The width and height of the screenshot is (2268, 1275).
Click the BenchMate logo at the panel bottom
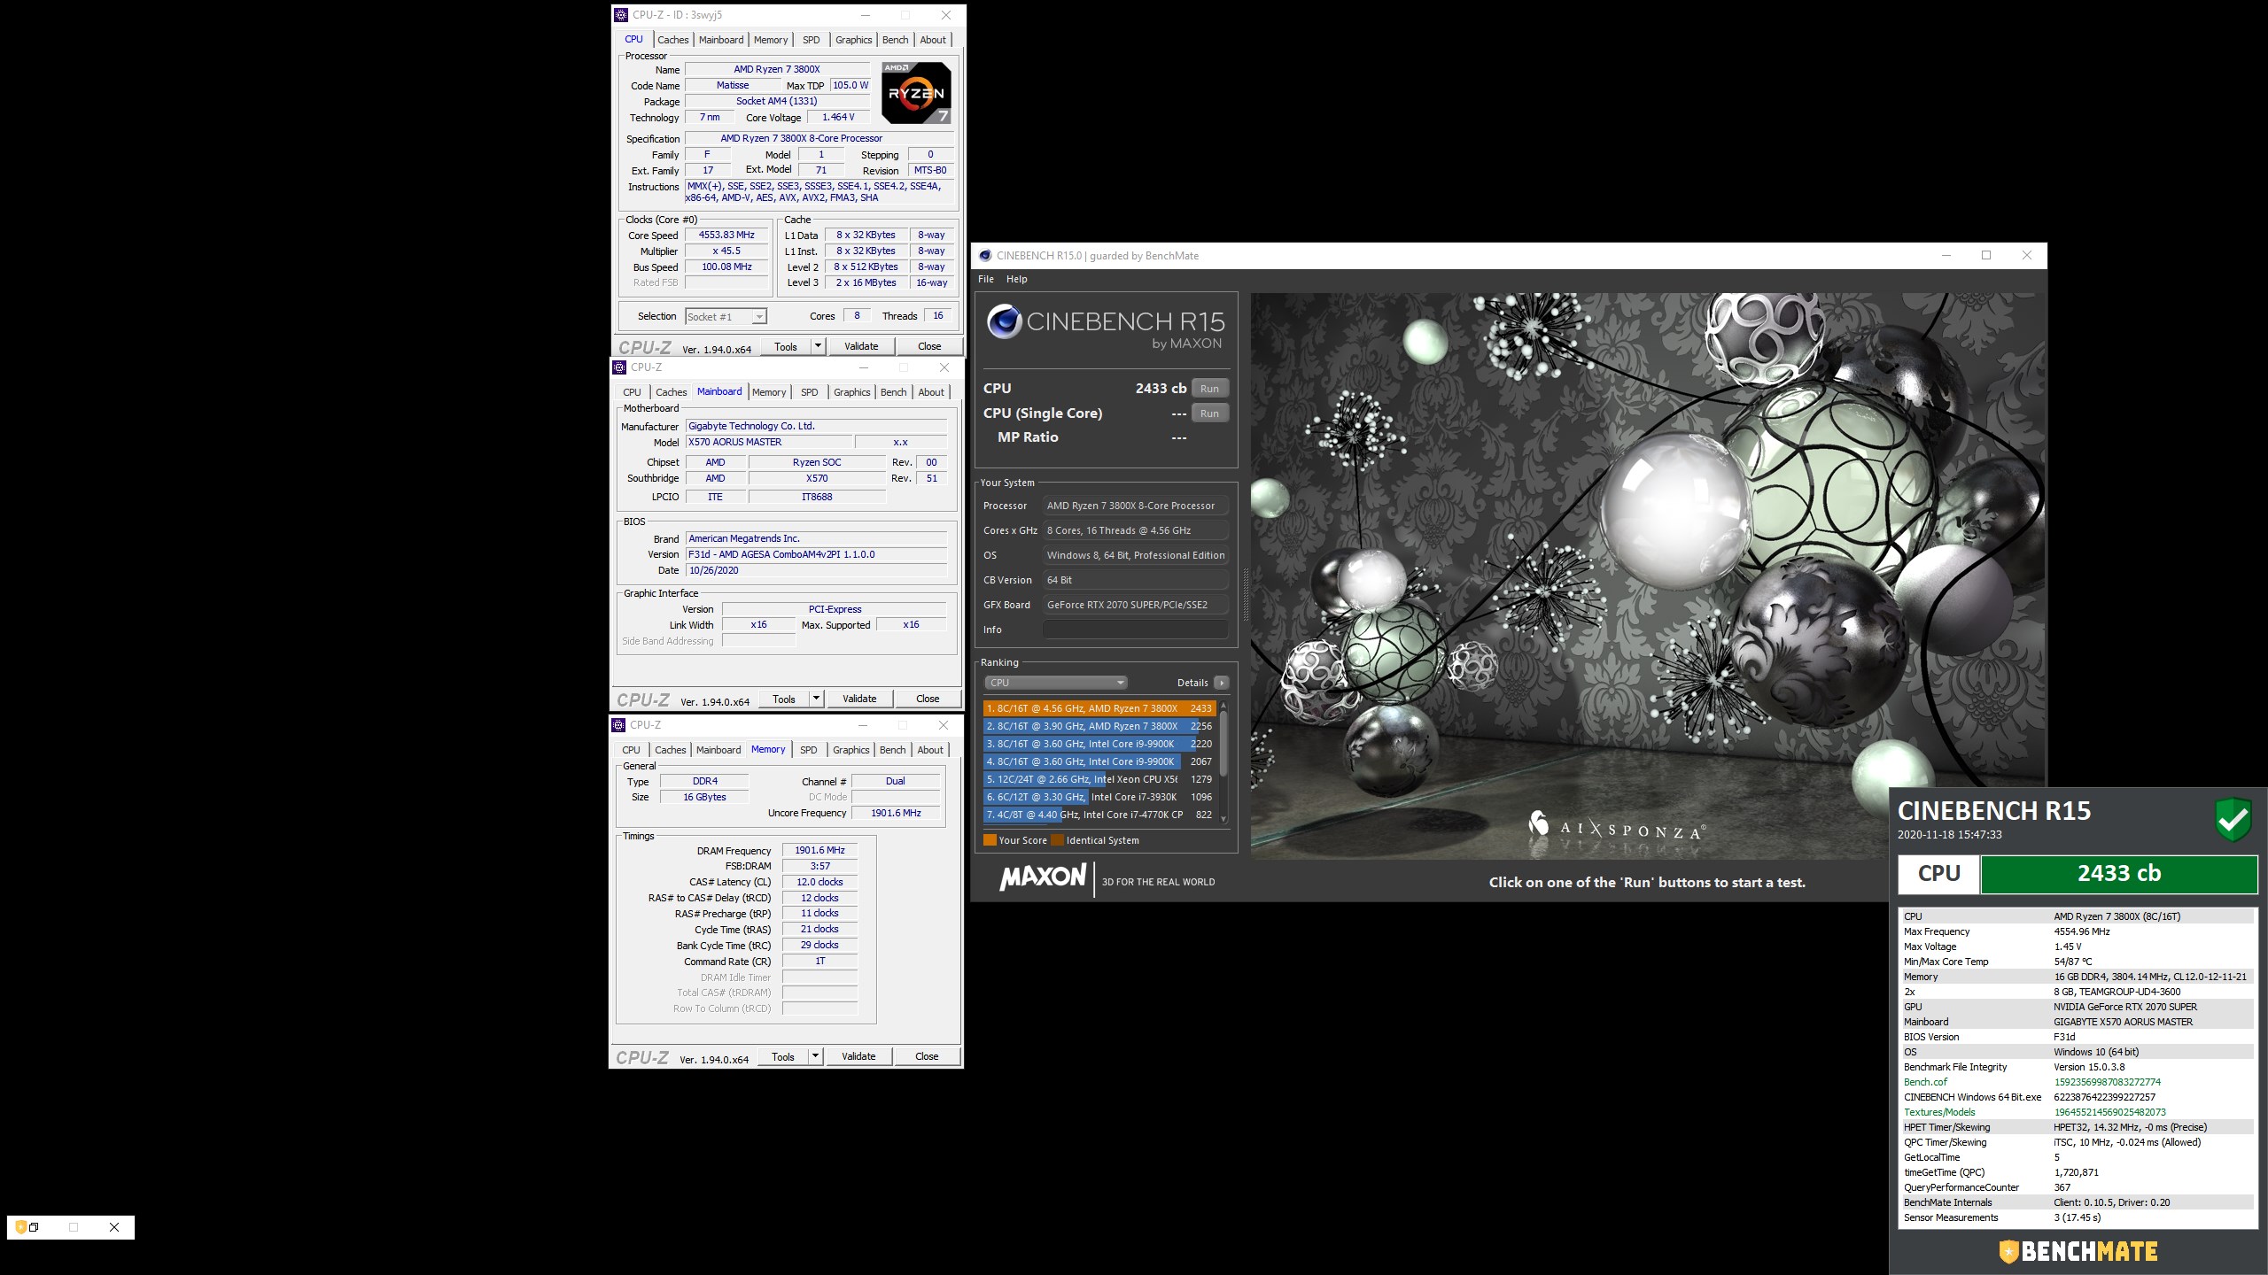point(2078,1251)
